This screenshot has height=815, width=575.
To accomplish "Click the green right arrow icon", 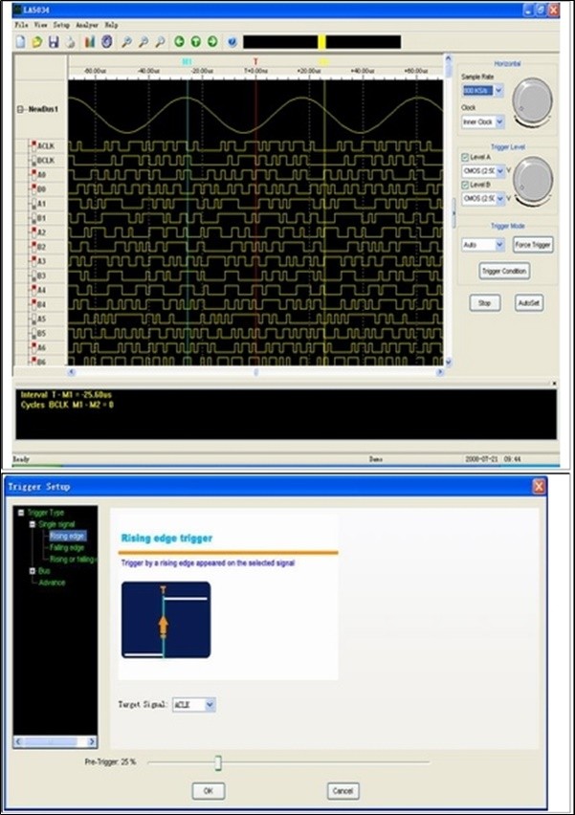I will pyautogui.click(x=211, y=42).
